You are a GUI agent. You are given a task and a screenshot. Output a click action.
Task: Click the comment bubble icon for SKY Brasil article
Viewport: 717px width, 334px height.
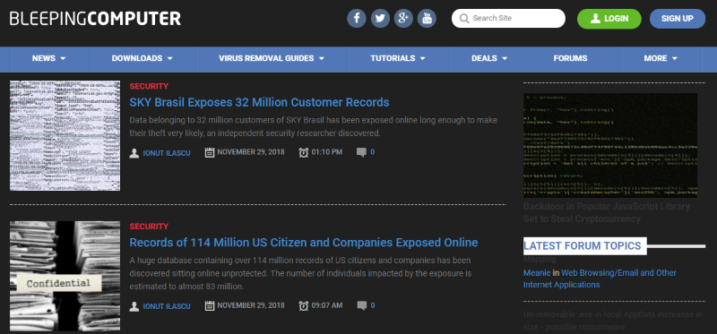point(361,152)
